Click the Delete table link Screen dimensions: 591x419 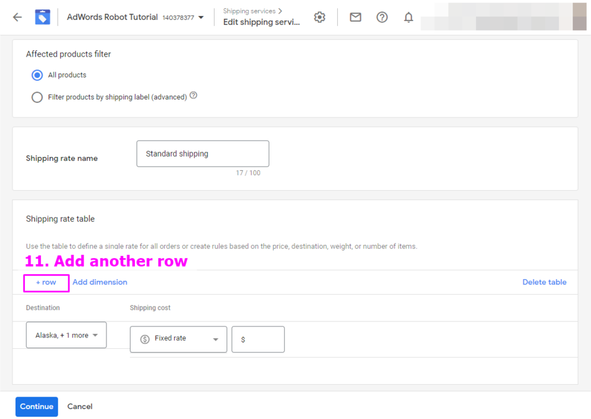pyautogui.click(x=544, y=282)
